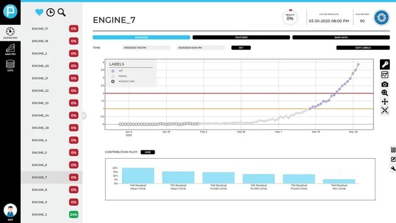Viewport: 396px width, 223px height.
Task: Click the end time input field
Action: (201, 48)
